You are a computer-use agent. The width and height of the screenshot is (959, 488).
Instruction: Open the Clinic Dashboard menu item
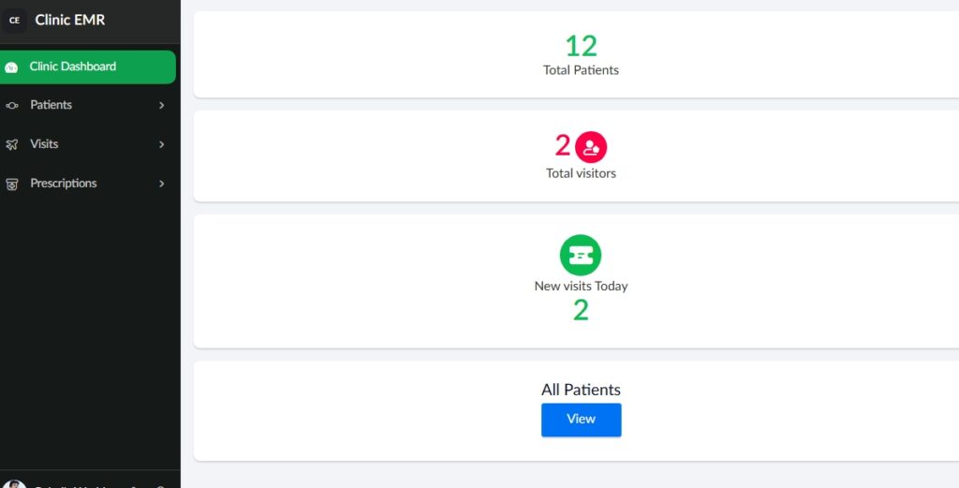click(73, 67)
